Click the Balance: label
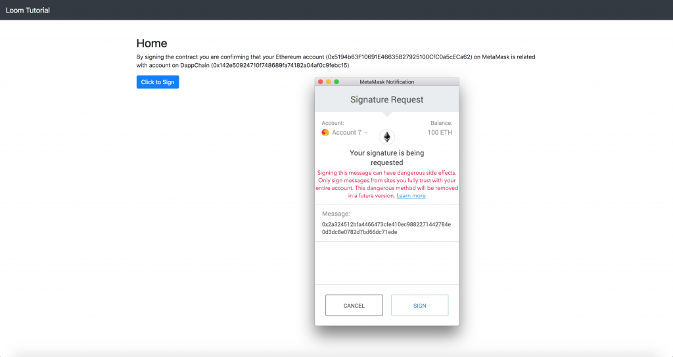 click(x=441, y=123)
